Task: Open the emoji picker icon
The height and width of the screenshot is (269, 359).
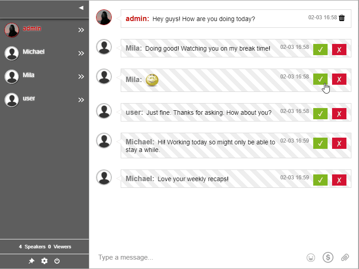Action: tap(310, 257)
